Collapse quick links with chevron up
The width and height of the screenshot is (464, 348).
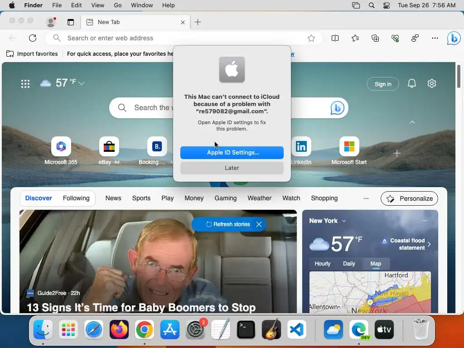[412, 122]
